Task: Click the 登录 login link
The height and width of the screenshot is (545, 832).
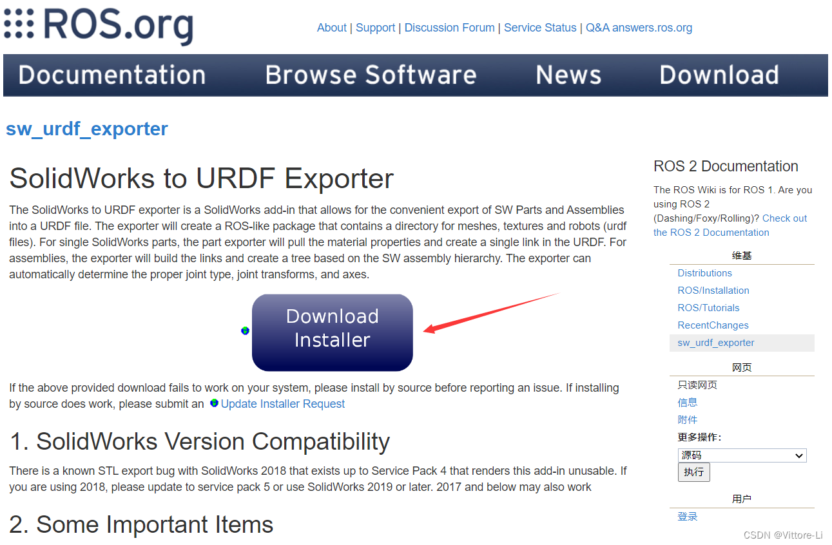Action: tap(687, 517)
